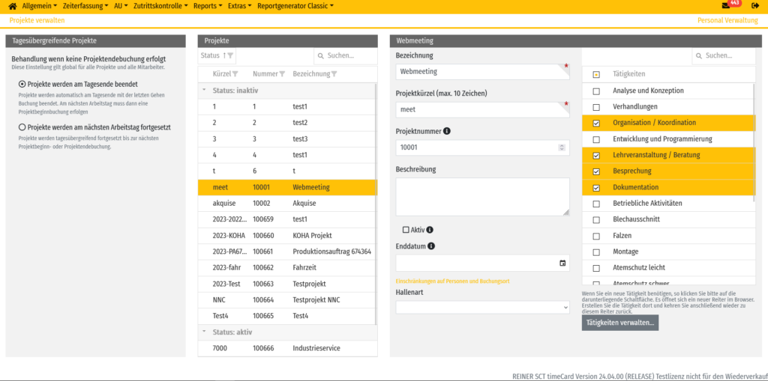
Task: Check the Verhandlungen activity
Action: click(x=596, y=107)
